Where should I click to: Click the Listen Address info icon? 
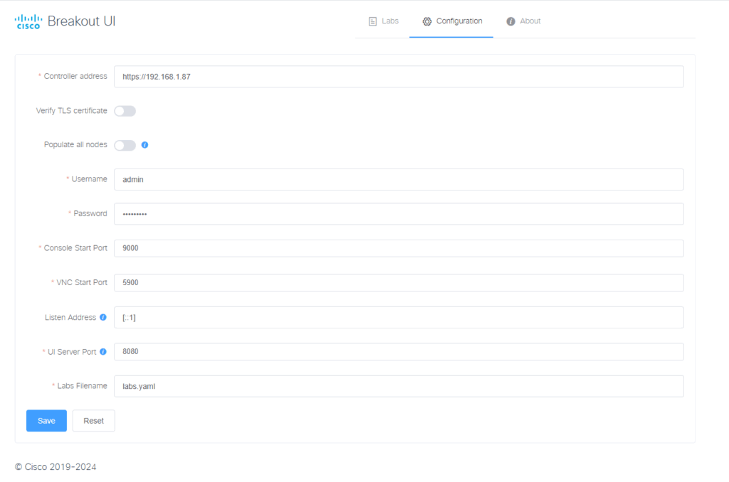point(103,317)
